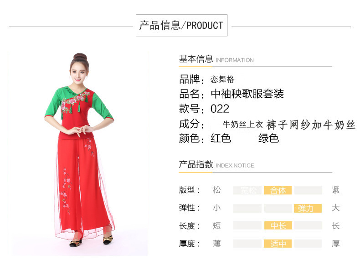
Task: Click product name 中袖秧歌服套装
Action: (x=247, y=94)
